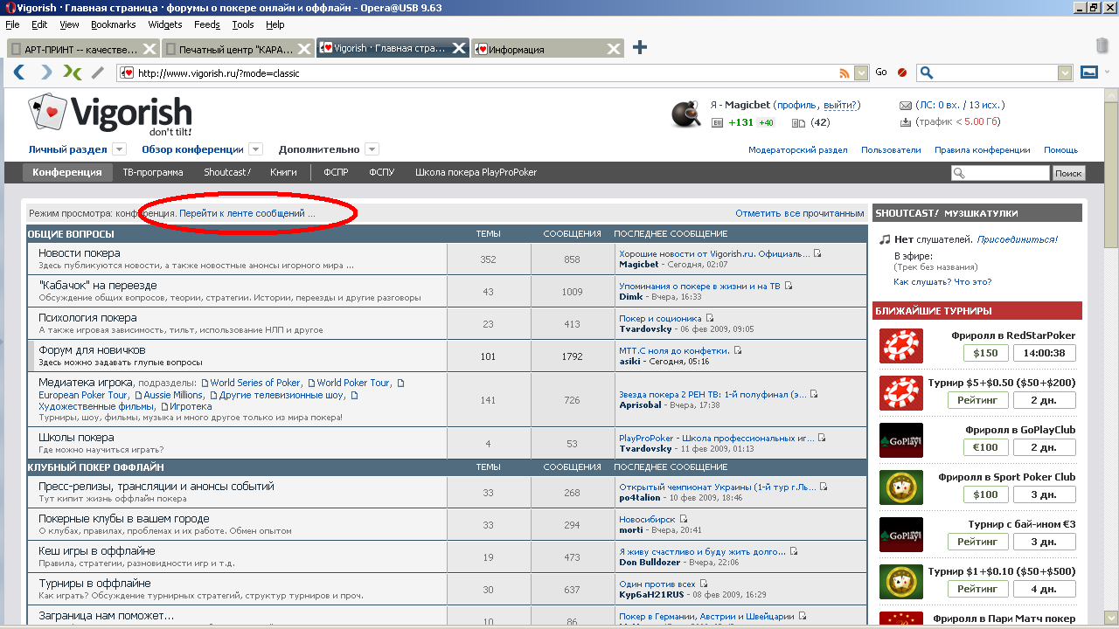Expand the Обзор конференции dropdown arrow

point(255,149)
